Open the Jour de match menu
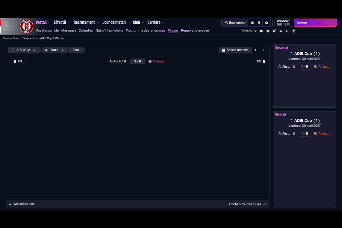 pos(114,22)
